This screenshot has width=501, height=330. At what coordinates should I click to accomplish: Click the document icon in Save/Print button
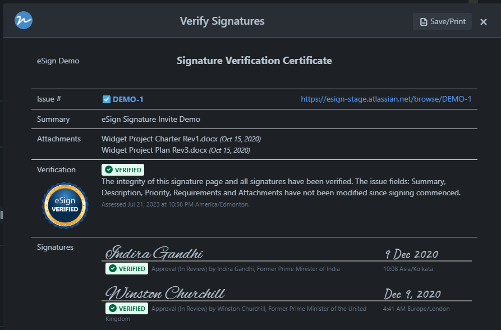click(424, 22)
